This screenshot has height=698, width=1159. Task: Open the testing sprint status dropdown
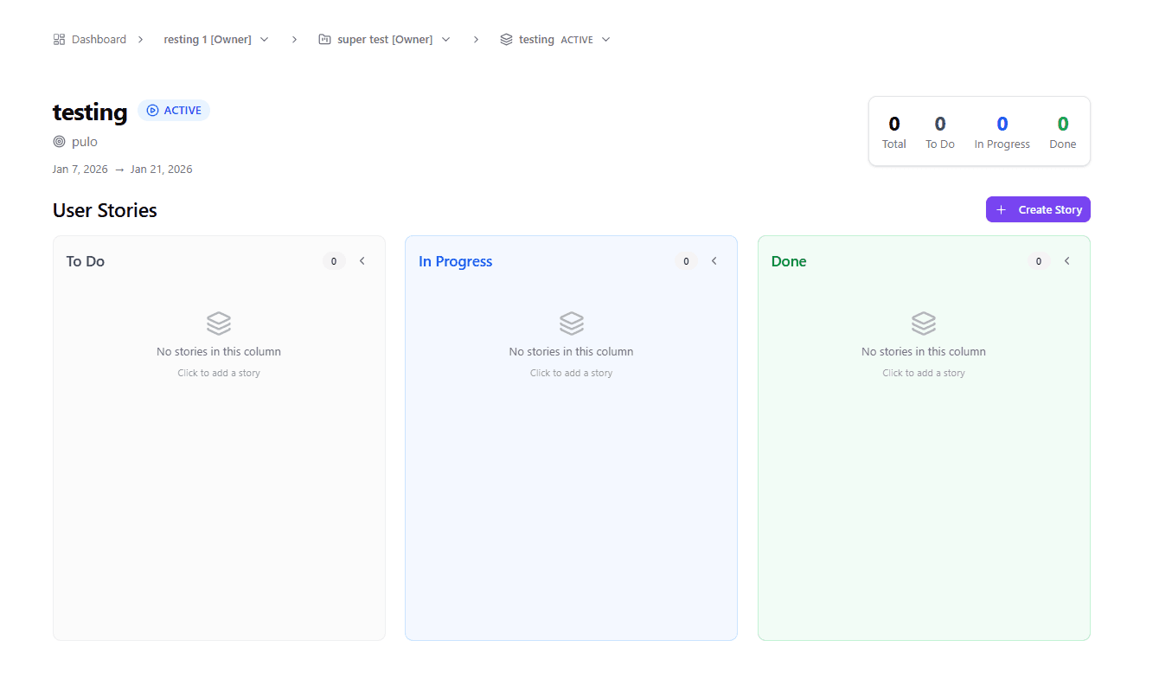(x=606, y=39)
